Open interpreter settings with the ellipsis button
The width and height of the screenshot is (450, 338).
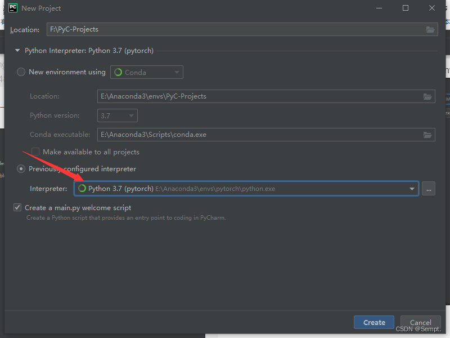(429, 189)
